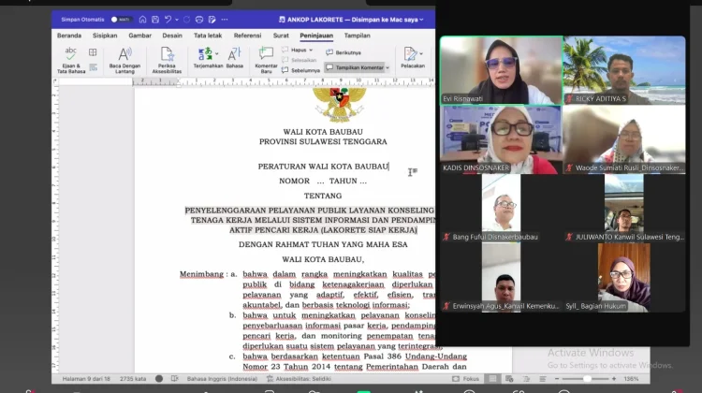This screenshot has width=702, height=393.
Task: Select Bang Fuful Disnakerbaubau video thumbnail
Action: (x=501, y=209)
